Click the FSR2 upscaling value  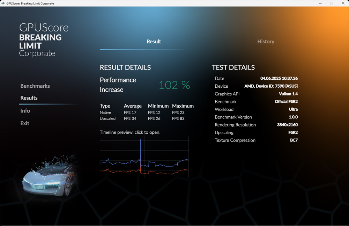point(293,133)
